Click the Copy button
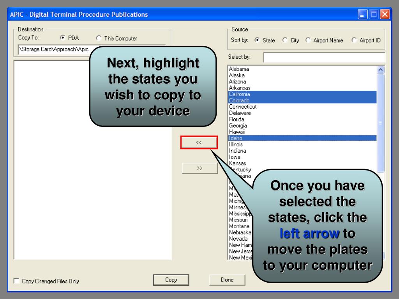 tap(171, 280)
